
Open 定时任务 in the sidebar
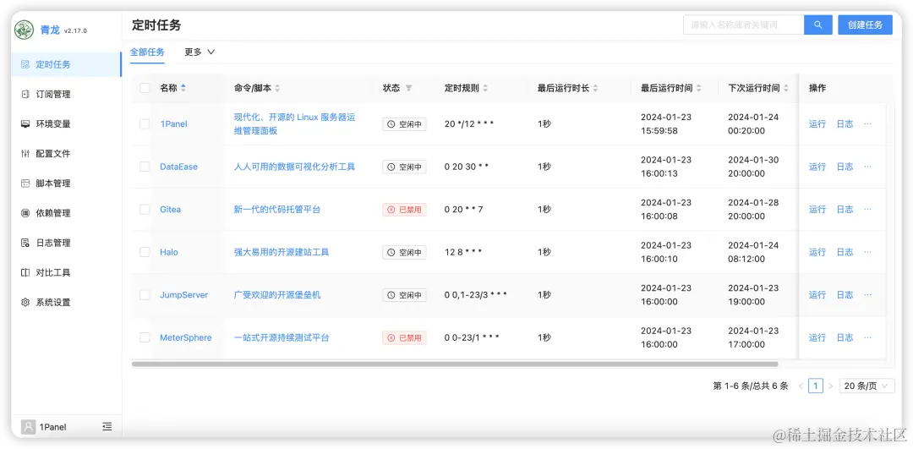click(x=66, y=64)
